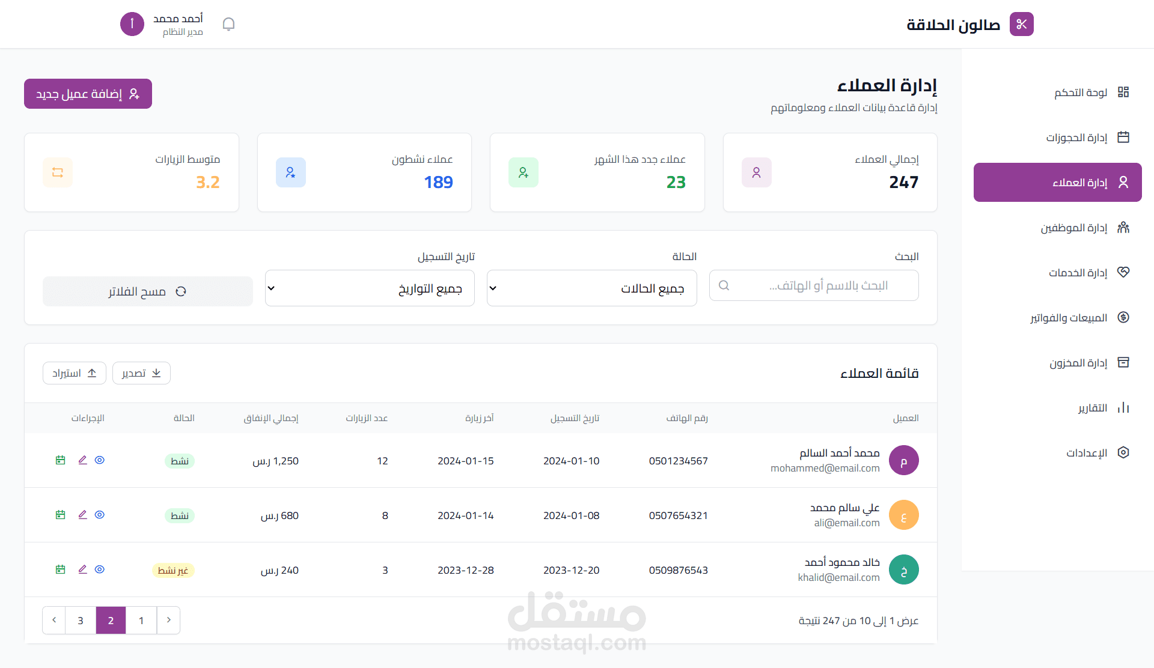
Task: View details eye icon for خالد محمود أحمد
Action: tap(100, 569)
